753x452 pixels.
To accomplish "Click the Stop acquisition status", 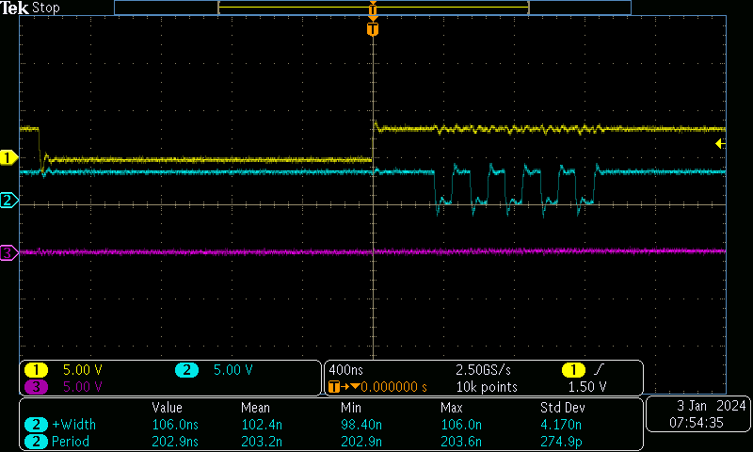I will pos(46,8).
